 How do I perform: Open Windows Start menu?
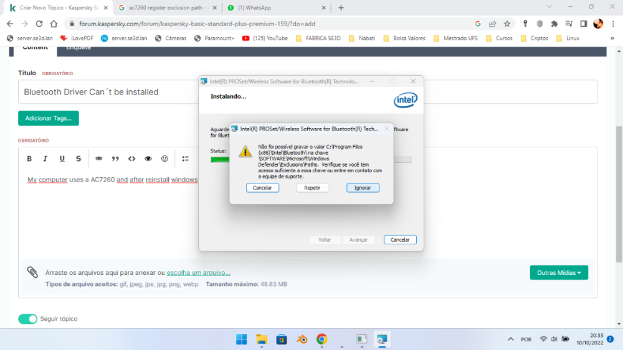241,339
